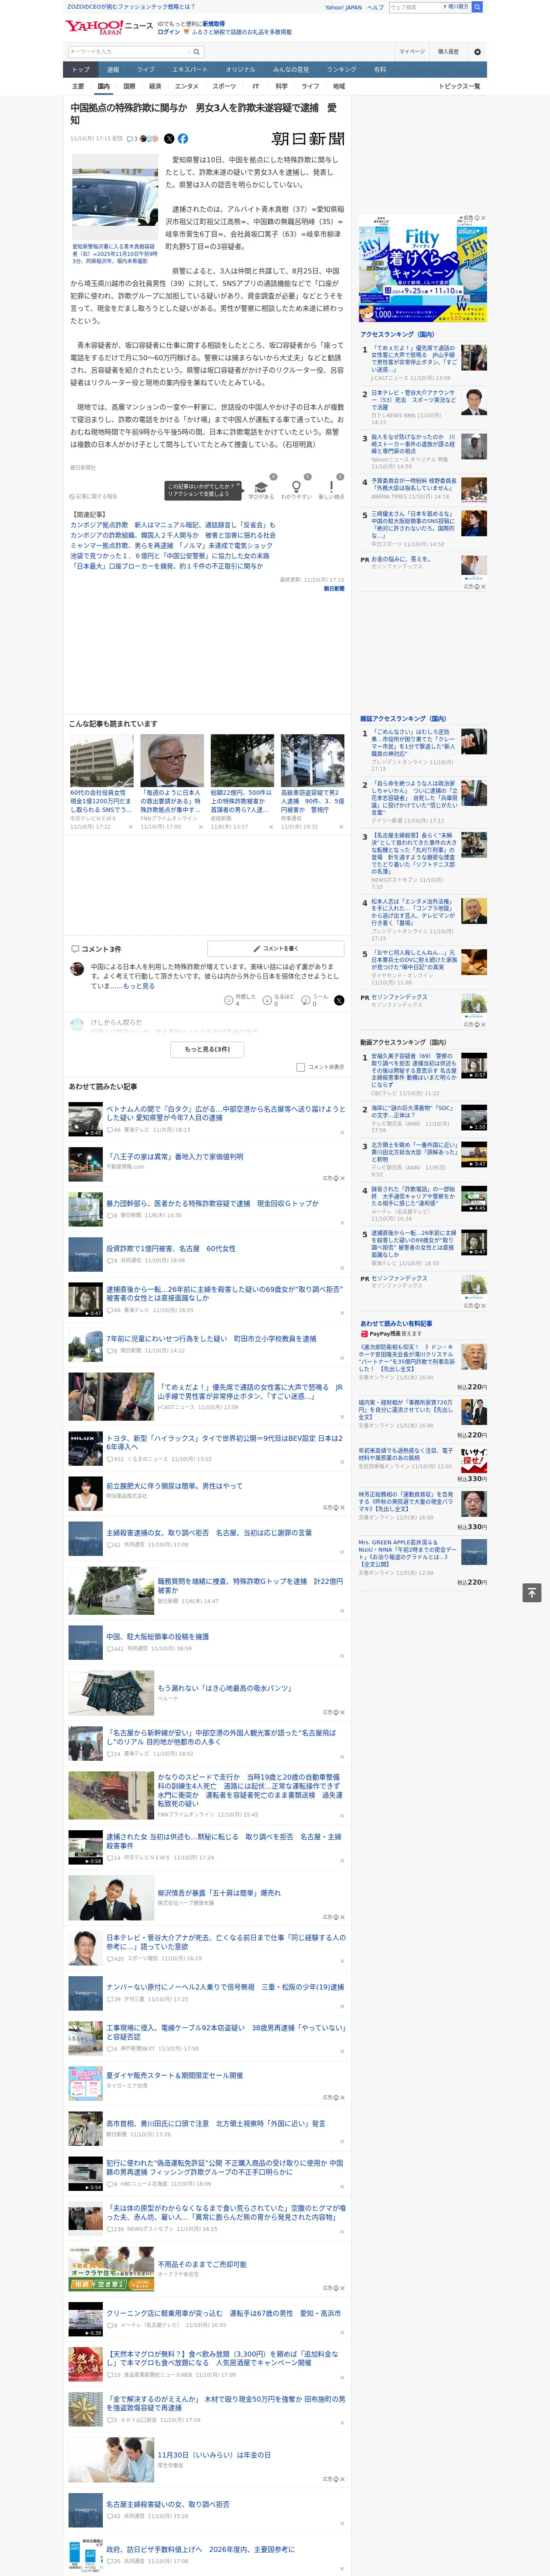Open article ベトナム人の間で「白タク」広がる
The height and width of the screenshot is (2576, 550).
coord(226,1113)
